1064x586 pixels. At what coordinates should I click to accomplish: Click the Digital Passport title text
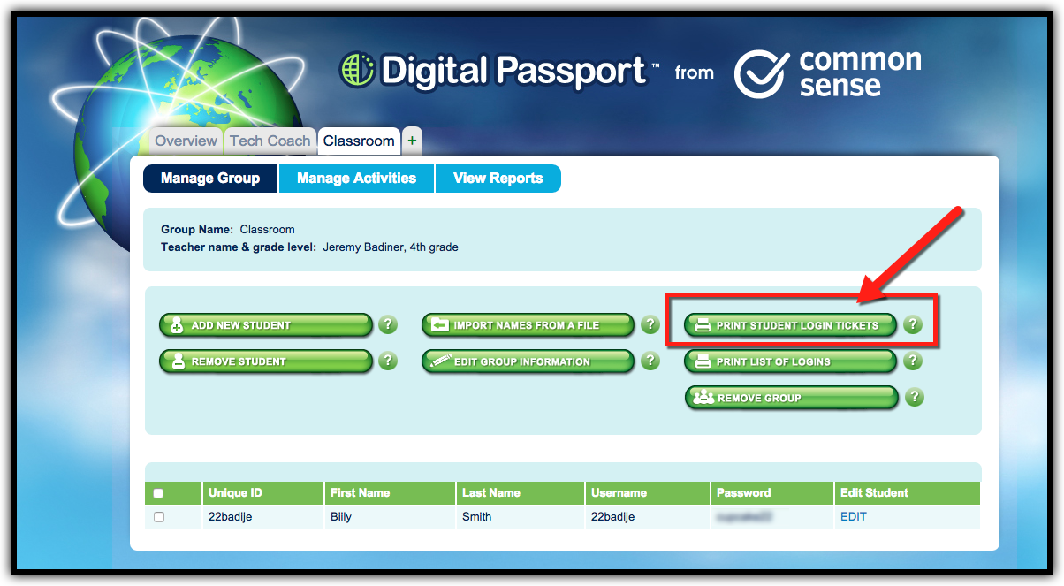coord(513,71)
